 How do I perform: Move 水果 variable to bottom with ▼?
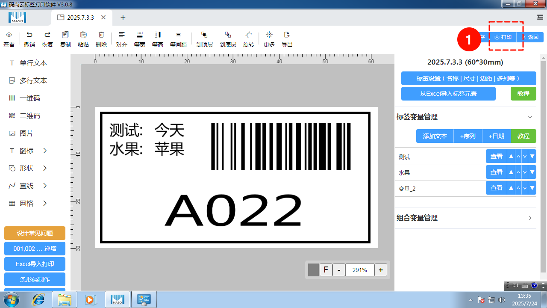tap(532, 172)
